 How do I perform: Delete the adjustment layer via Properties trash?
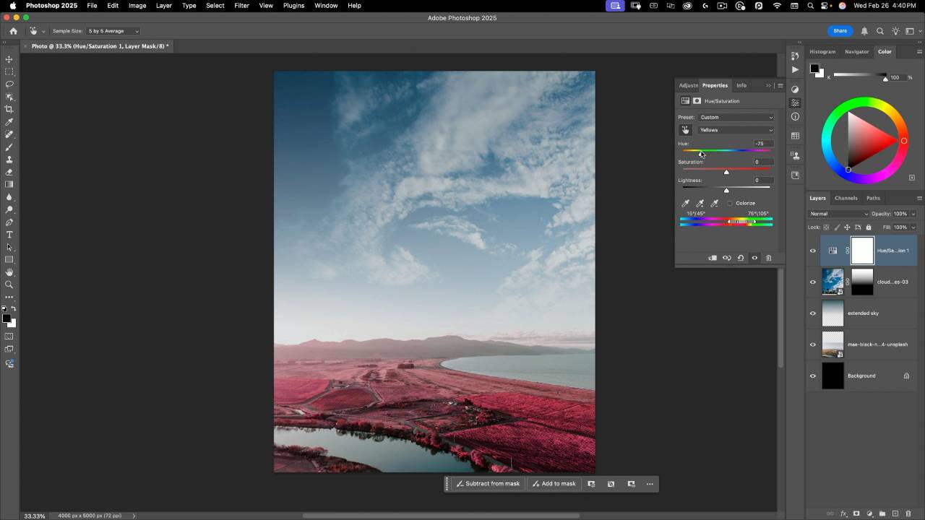tap(768, 258)
